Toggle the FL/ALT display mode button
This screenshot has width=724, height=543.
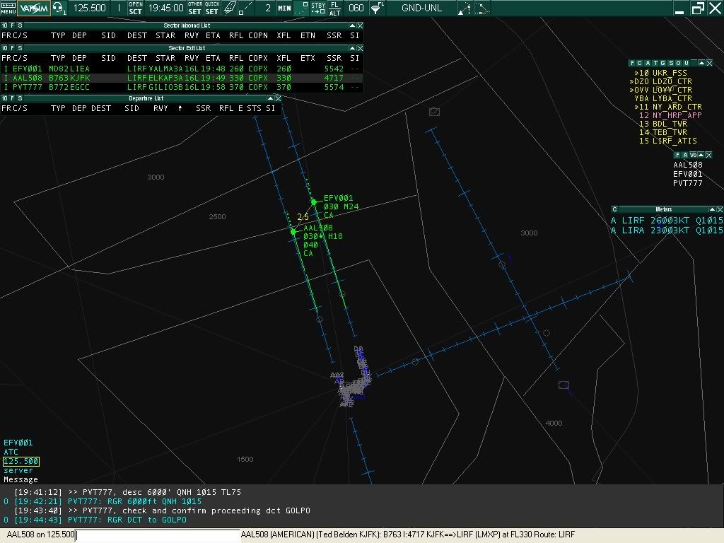coord(334,8)
